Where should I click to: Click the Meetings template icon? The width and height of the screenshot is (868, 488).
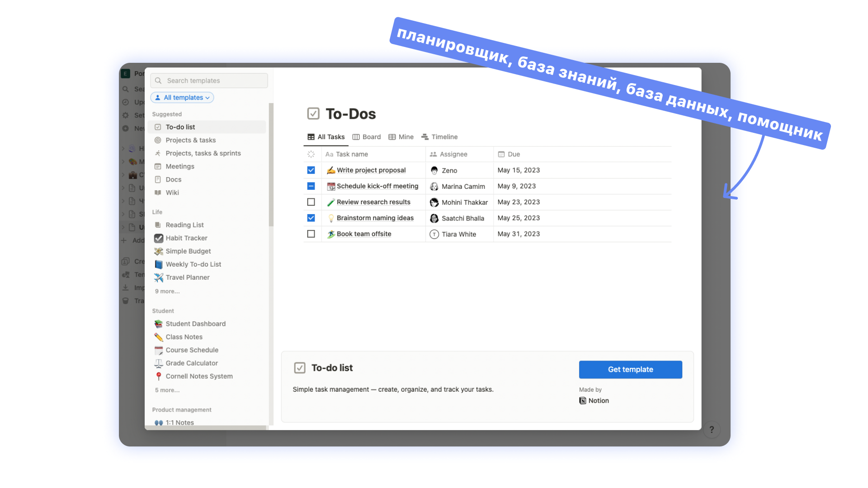[158, 166]
